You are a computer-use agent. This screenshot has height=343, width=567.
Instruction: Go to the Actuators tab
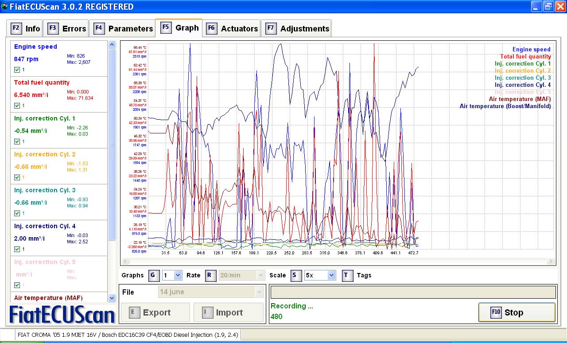232,28
